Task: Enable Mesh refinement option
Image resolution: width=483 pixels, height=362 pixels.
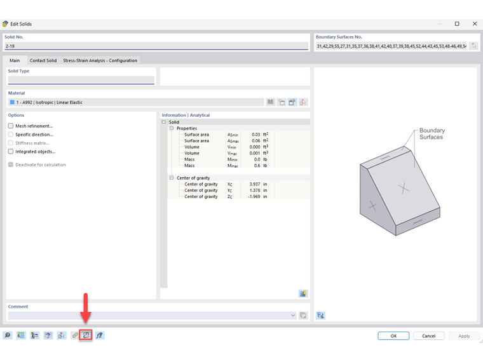Action: tap(11, 126)
